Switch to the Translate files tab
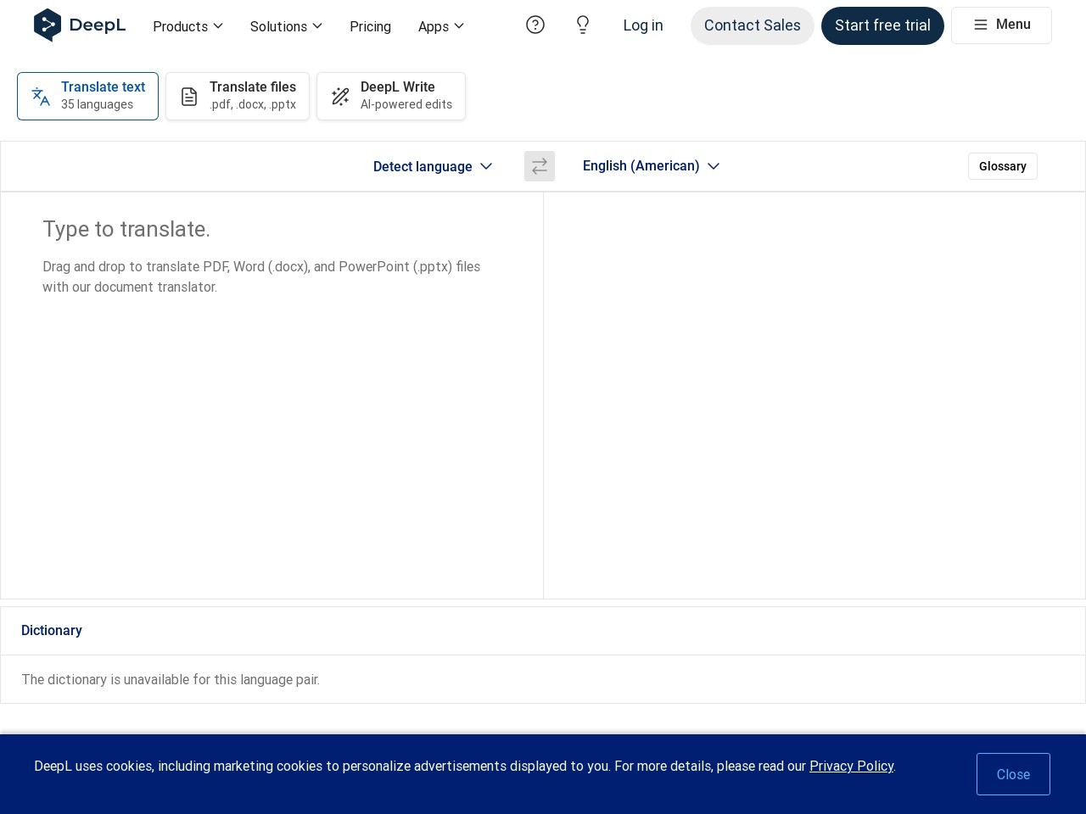 coord(238,96)
